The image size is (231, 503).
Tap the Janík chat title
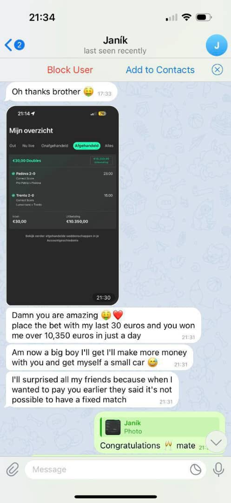pyautogui.click(x=115, y=41)
